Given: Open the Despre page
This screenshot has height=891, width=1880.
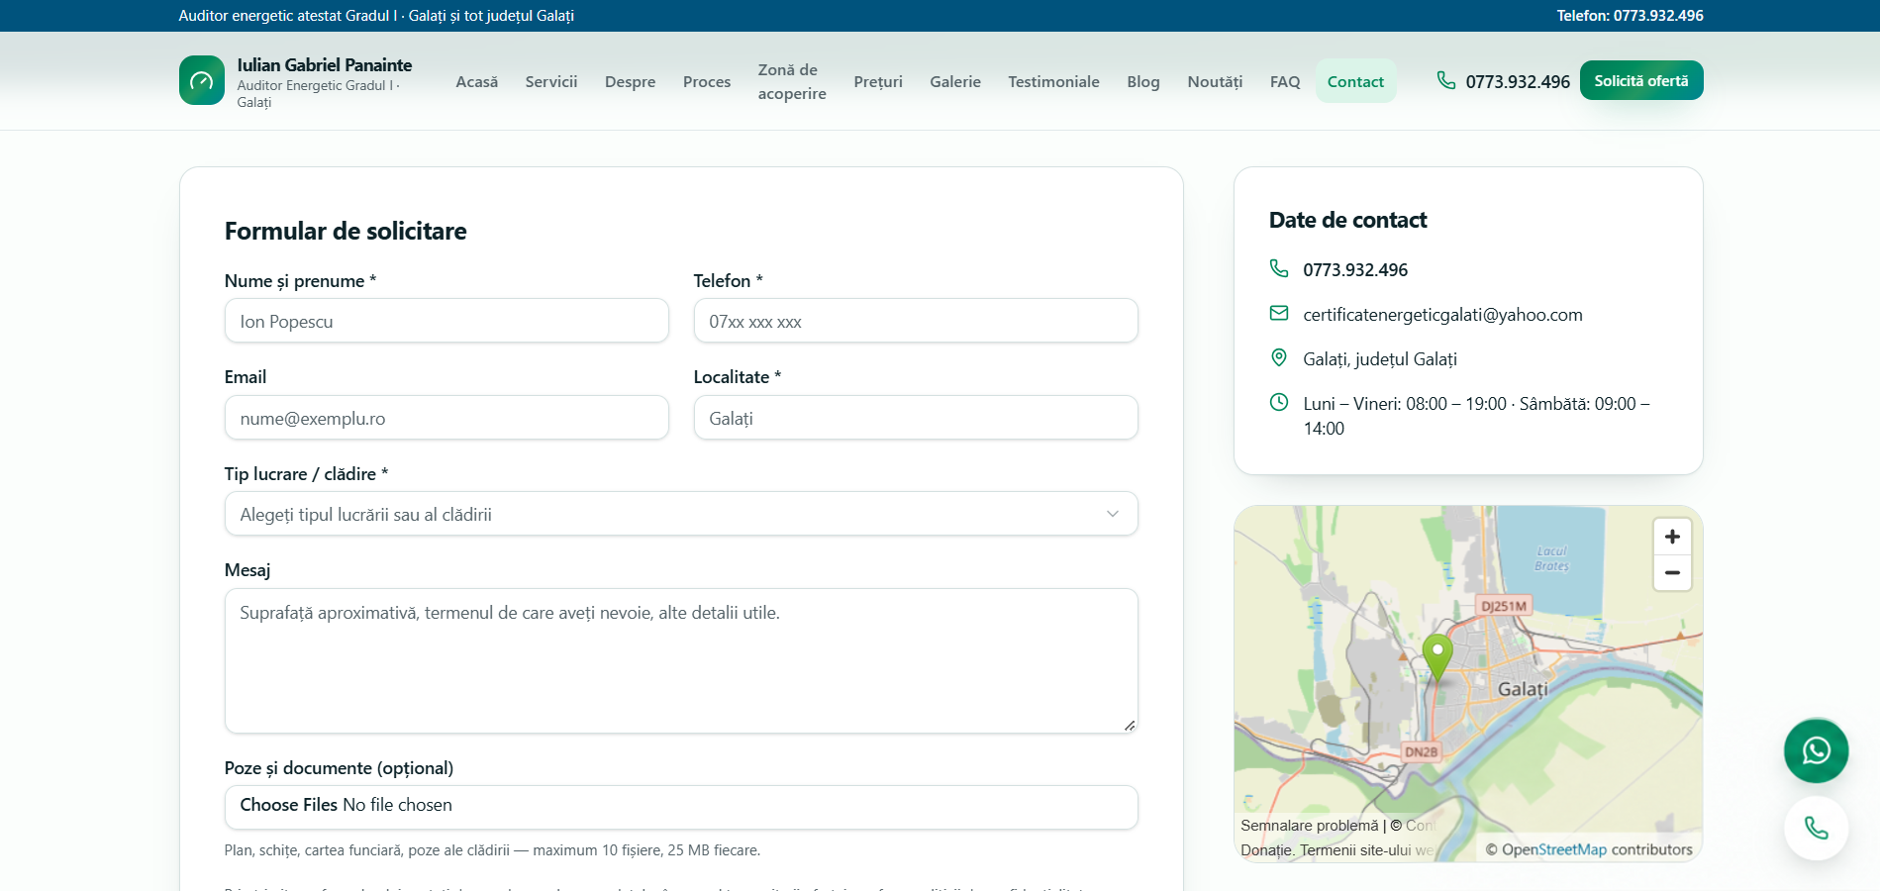Looking at the screenshot, I should pos(631,82).
